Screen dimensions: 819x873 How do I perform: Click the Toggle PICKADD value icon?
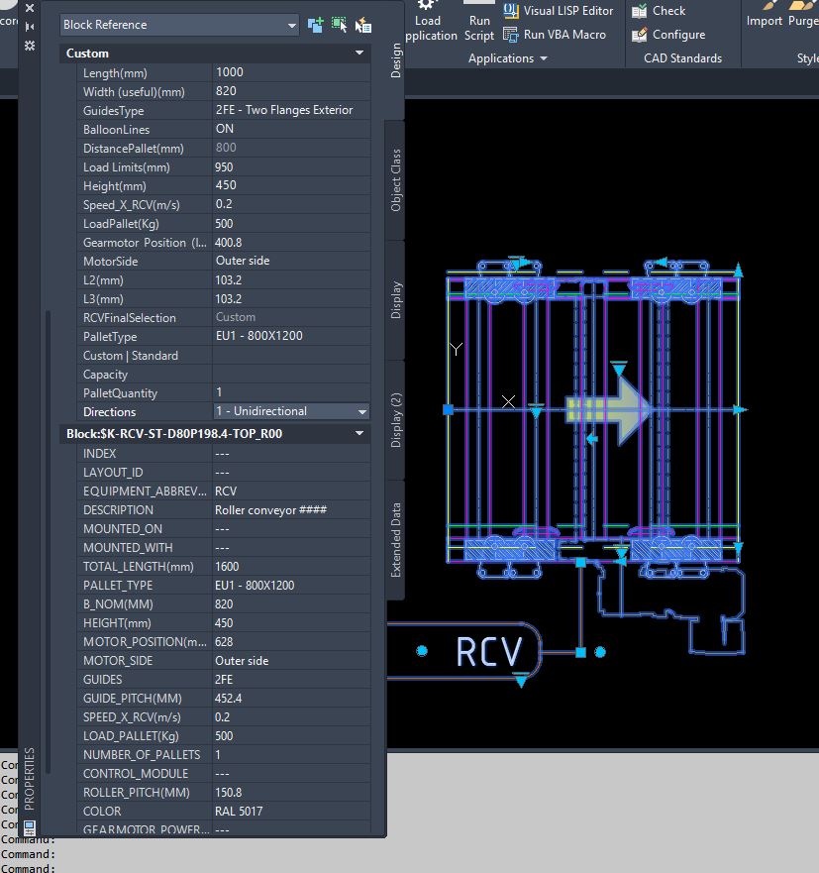(316, 25)
